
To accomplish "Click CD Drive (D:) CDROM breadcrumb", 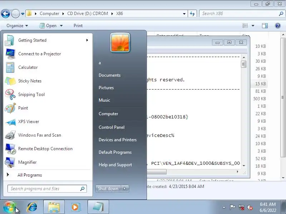I will pyautogui.click(x=88, y=14).
